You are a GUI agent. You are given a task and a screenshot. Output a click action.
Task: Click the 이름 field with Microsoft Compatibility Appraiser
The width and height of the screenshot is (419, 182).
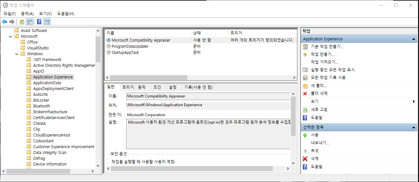tap(209, 96)
